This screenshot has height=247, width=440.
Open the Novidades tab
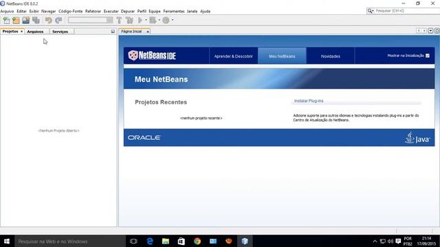pyautogui.click(x=331, y=56)
